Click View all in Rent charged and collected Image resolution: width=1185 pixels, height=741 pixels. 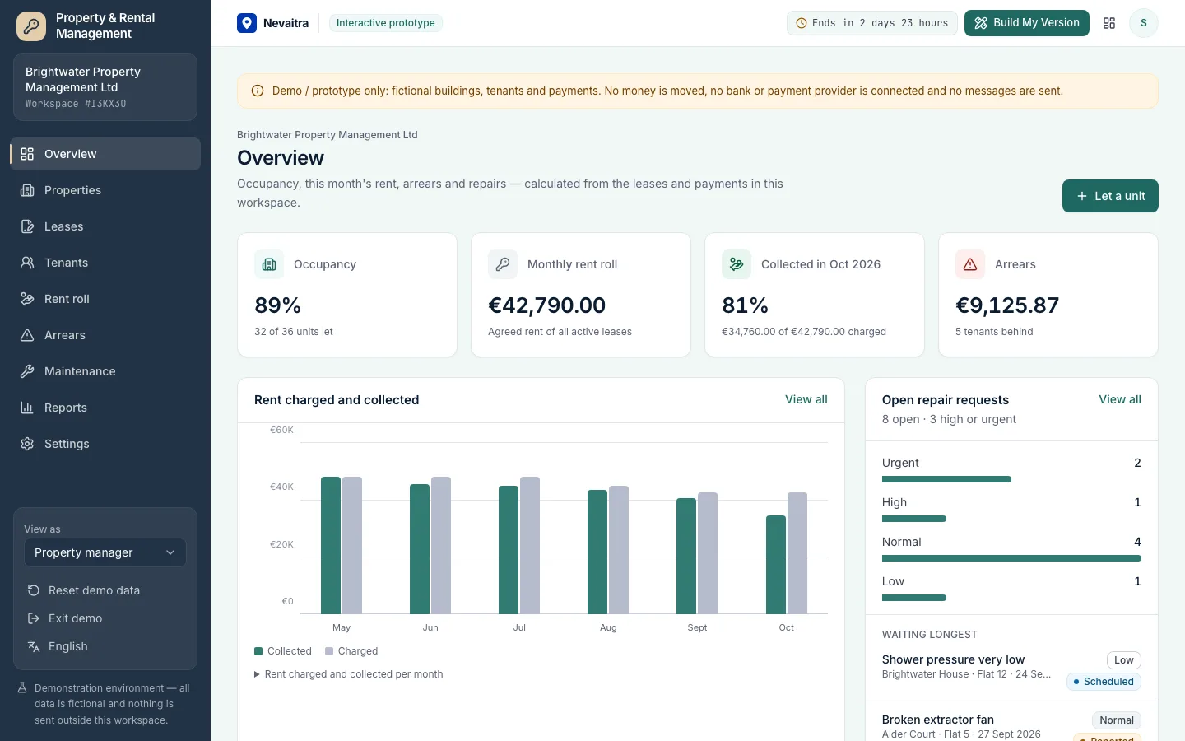806,399
